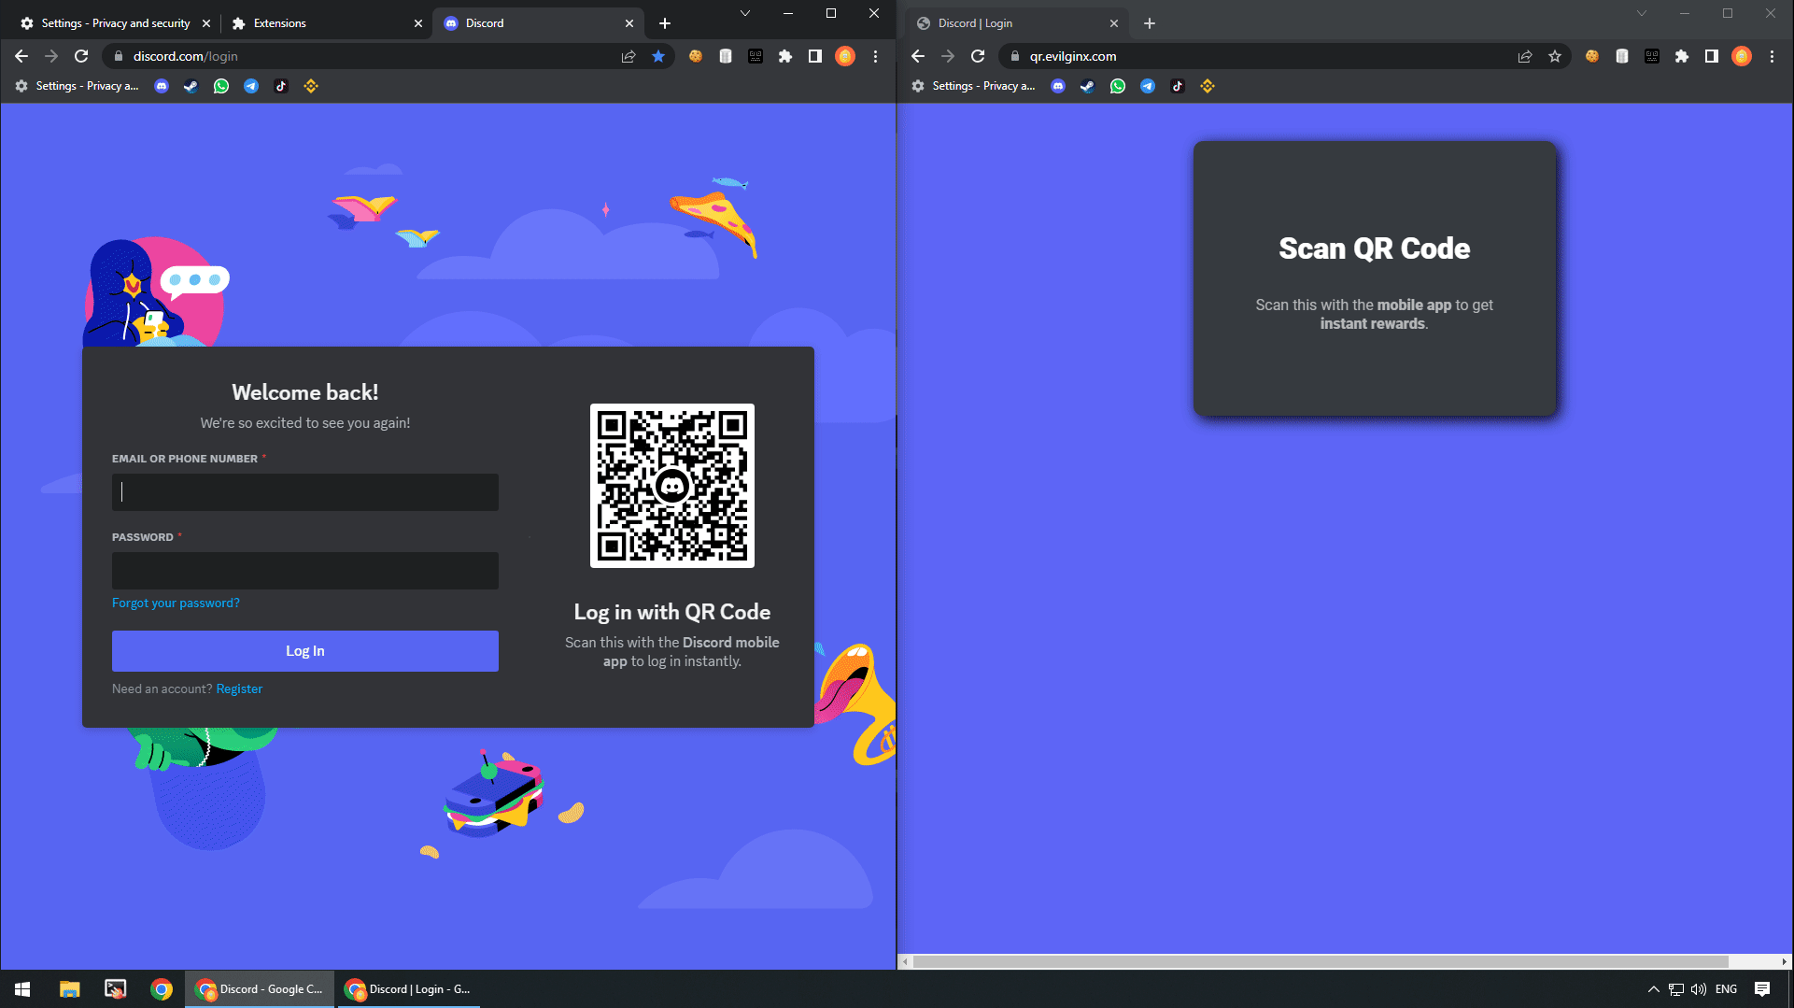Click Forgot your password link
The image size is (1794, 1008).
(176, 603)
